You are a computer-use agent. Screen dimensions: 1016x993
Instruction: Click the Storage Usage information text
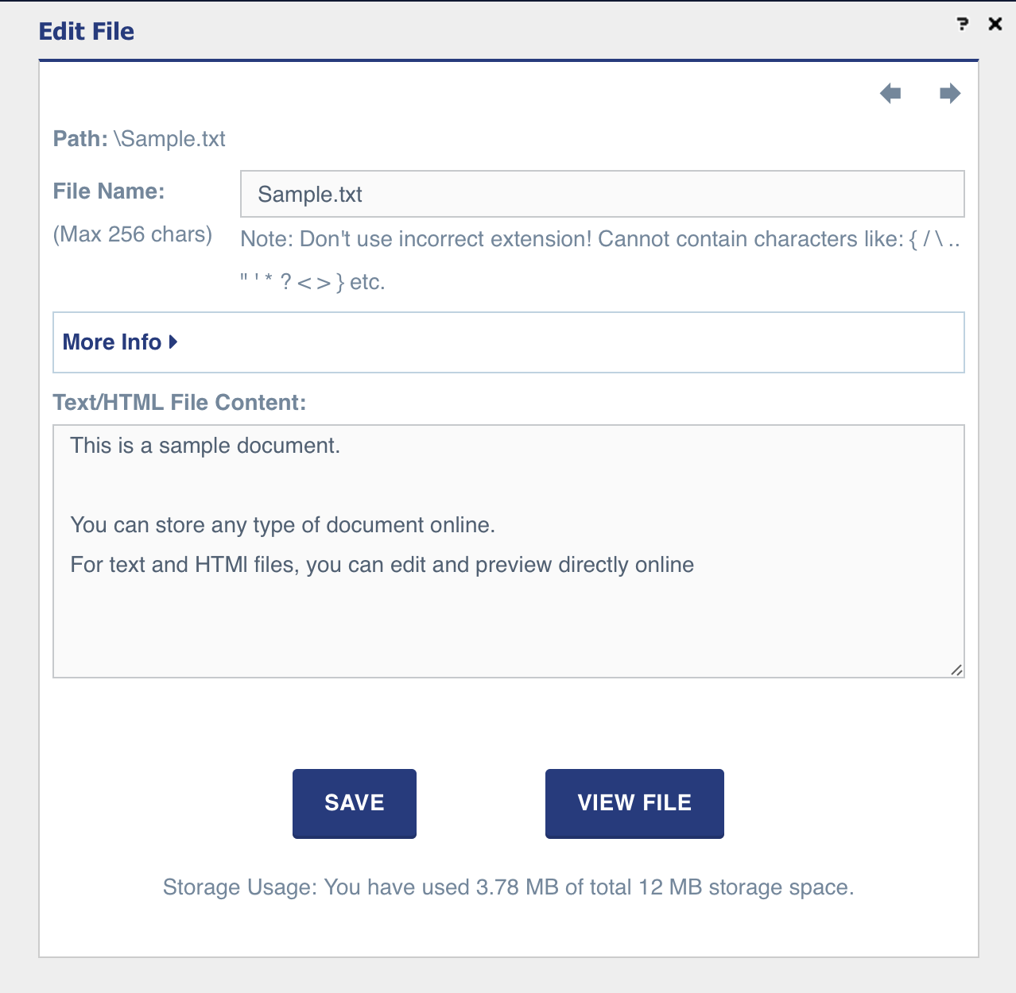tap(508, 887)
